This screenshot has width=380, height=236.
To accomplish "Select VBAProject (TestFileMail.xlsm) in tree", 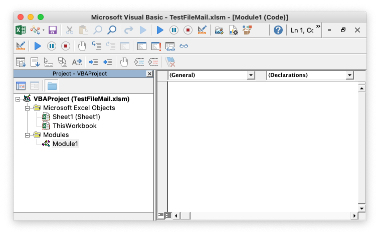I will pyautogui.click(x=81, y=99).
